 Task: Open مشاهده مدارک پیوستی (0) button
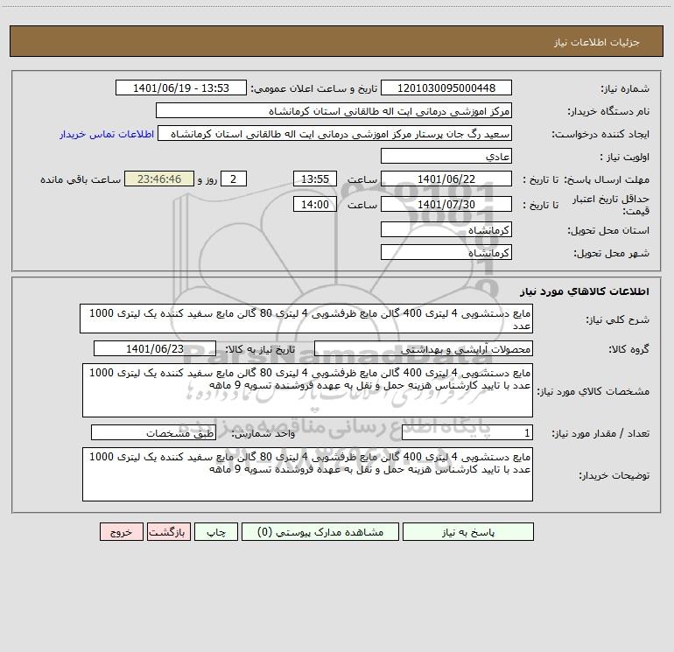(320, 532)
